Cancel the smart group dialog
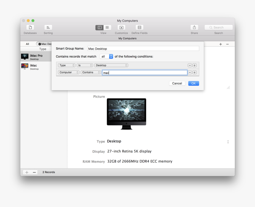The width and height of the screenshot is (255, 207). pyautogui.click(x=177, y=83)
